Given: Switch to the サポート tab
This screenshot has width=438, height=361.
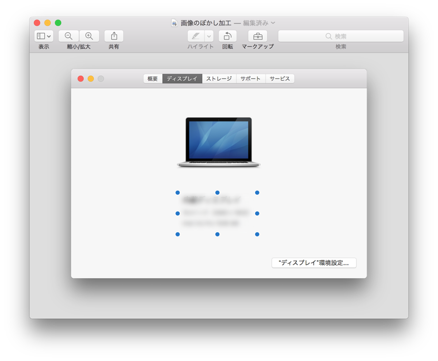Looking at the screenshot, I should (x=250, y=79).
